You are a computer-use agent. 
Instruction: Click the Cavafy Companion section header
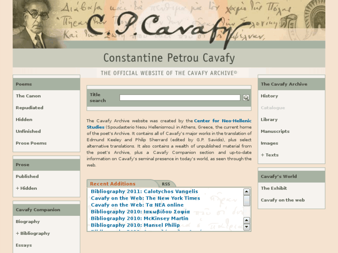coord(46,210)
